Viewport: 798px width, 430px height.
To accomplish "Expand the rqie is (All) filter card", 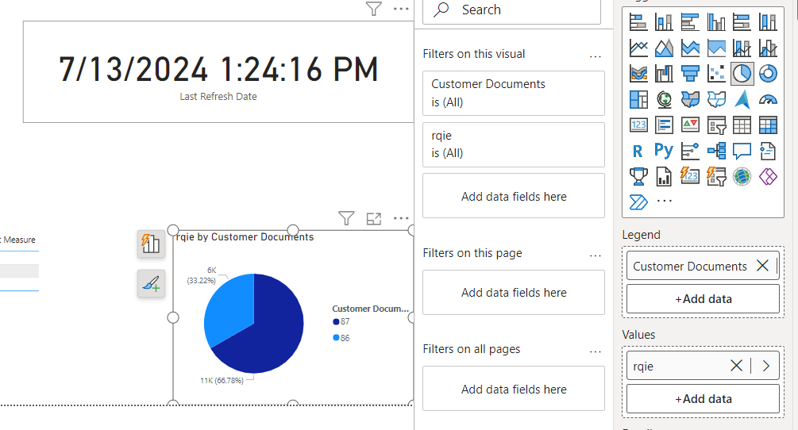I will pyautogui.click(x=514, y=145).
